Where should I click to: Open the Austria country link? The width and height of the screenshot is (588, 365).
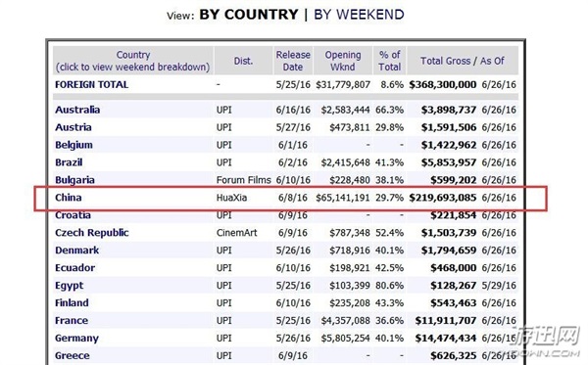(x=73, y=127)
